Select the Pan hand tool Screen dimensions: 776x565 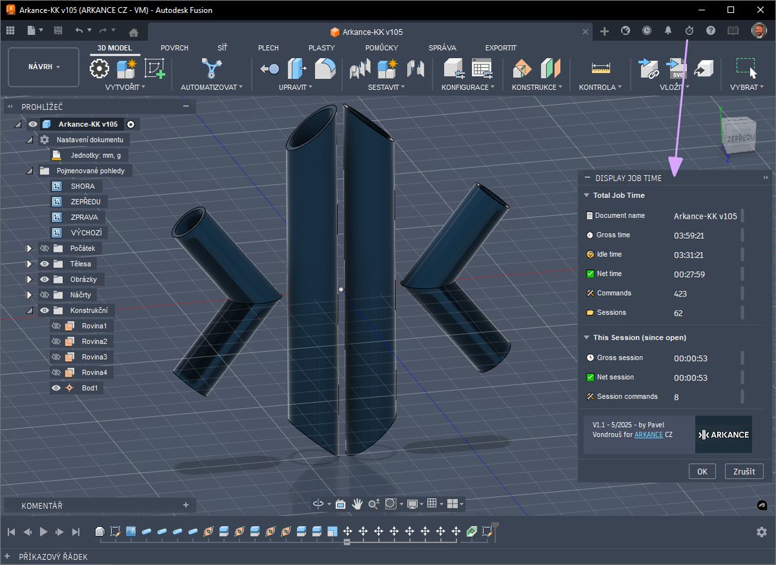tap(357, 504)
